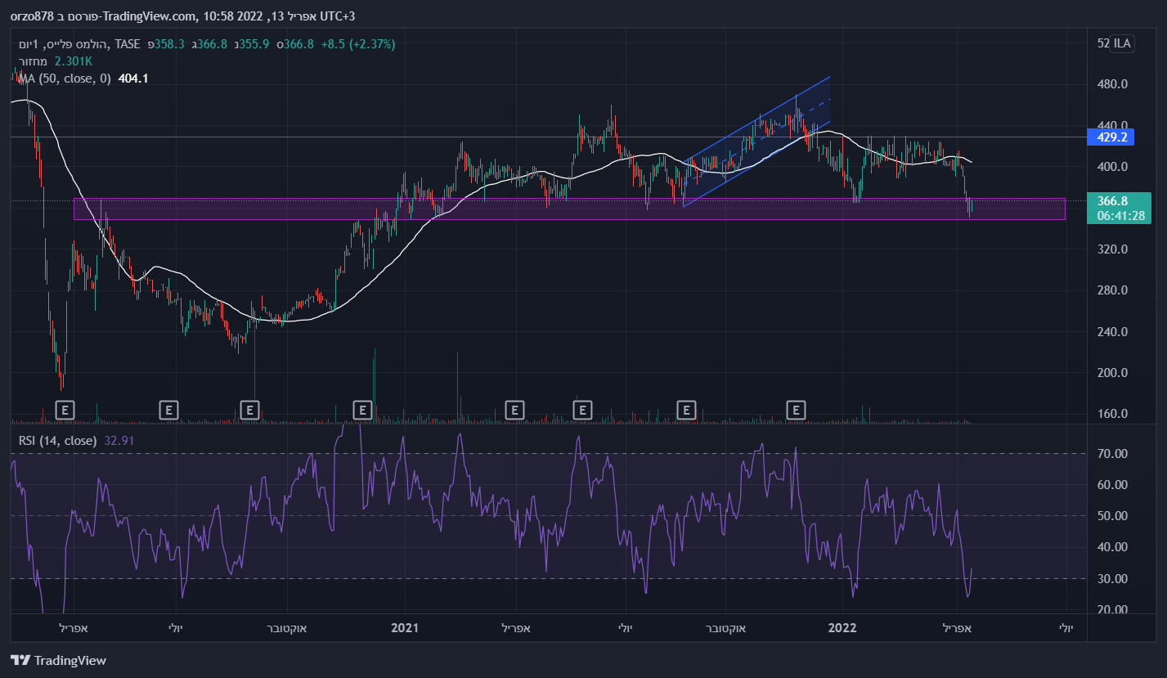Click the sixth earnings E marker from left

(582, 409)
